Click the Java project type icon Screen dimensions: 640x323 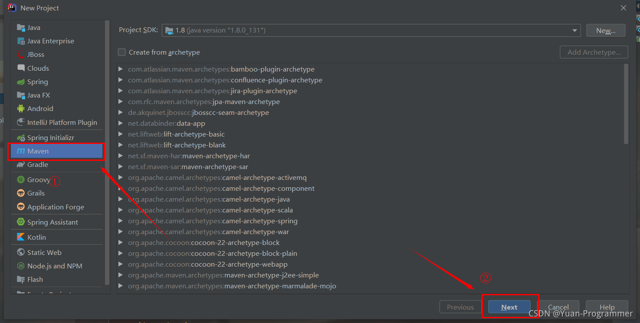[x=21, y=28]
